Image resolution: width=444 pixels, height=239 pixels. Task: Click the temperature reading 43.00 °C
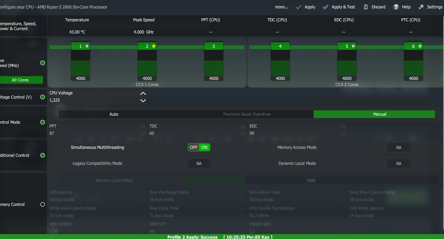pos(77,32)
